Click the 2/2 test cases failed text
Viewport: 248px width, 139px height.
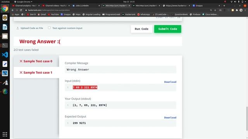[x=26, y=50]
